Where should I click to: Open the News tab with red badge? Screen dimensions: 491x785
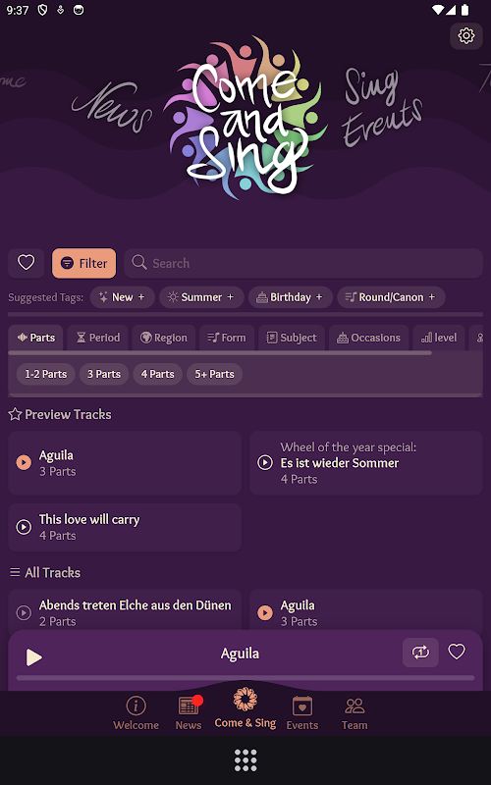[x=189, y=713]
